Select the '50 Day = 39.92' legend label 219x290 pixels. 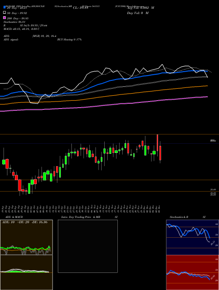pos(17,13)
